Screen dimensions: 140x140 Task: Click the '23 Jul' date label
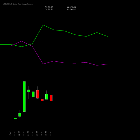(24, 134)
